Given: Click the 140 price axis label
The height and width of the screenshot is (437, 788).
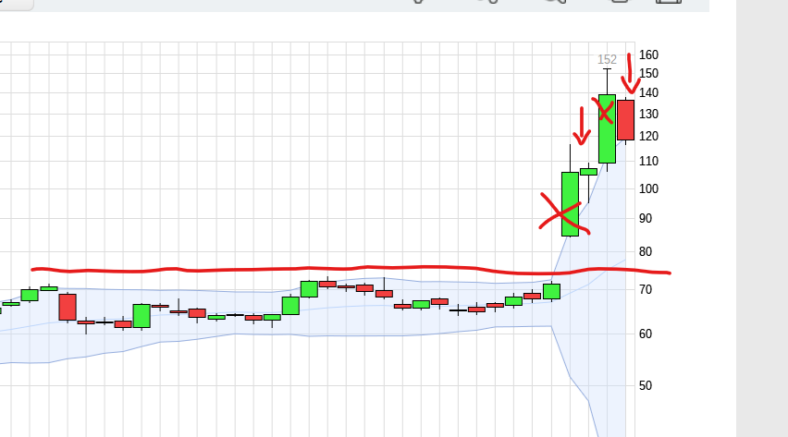Looking at the screenshot, I should point(648,93).
